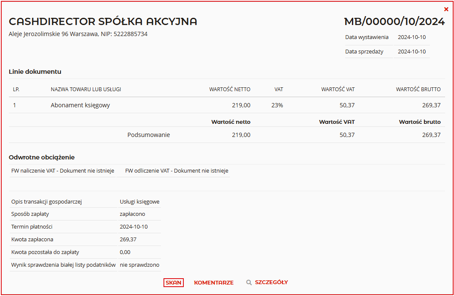The height and width of the screenshot is (296, 454).
Task: Click the VAT column header
Action: coord(279,89)
